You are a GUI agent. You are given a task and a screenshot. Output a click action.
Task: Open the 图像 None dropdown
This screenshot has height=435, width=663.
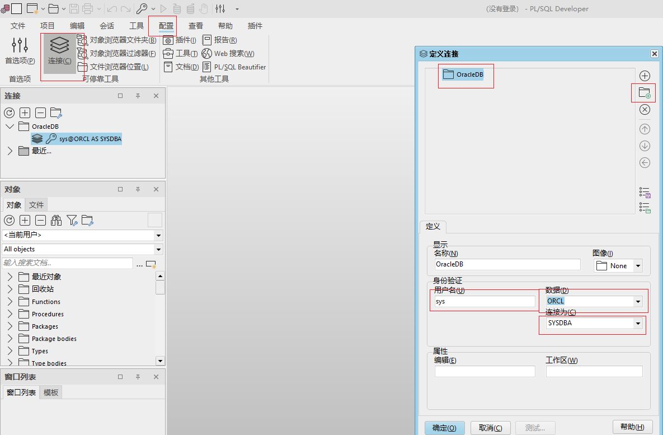click(638, 266)
